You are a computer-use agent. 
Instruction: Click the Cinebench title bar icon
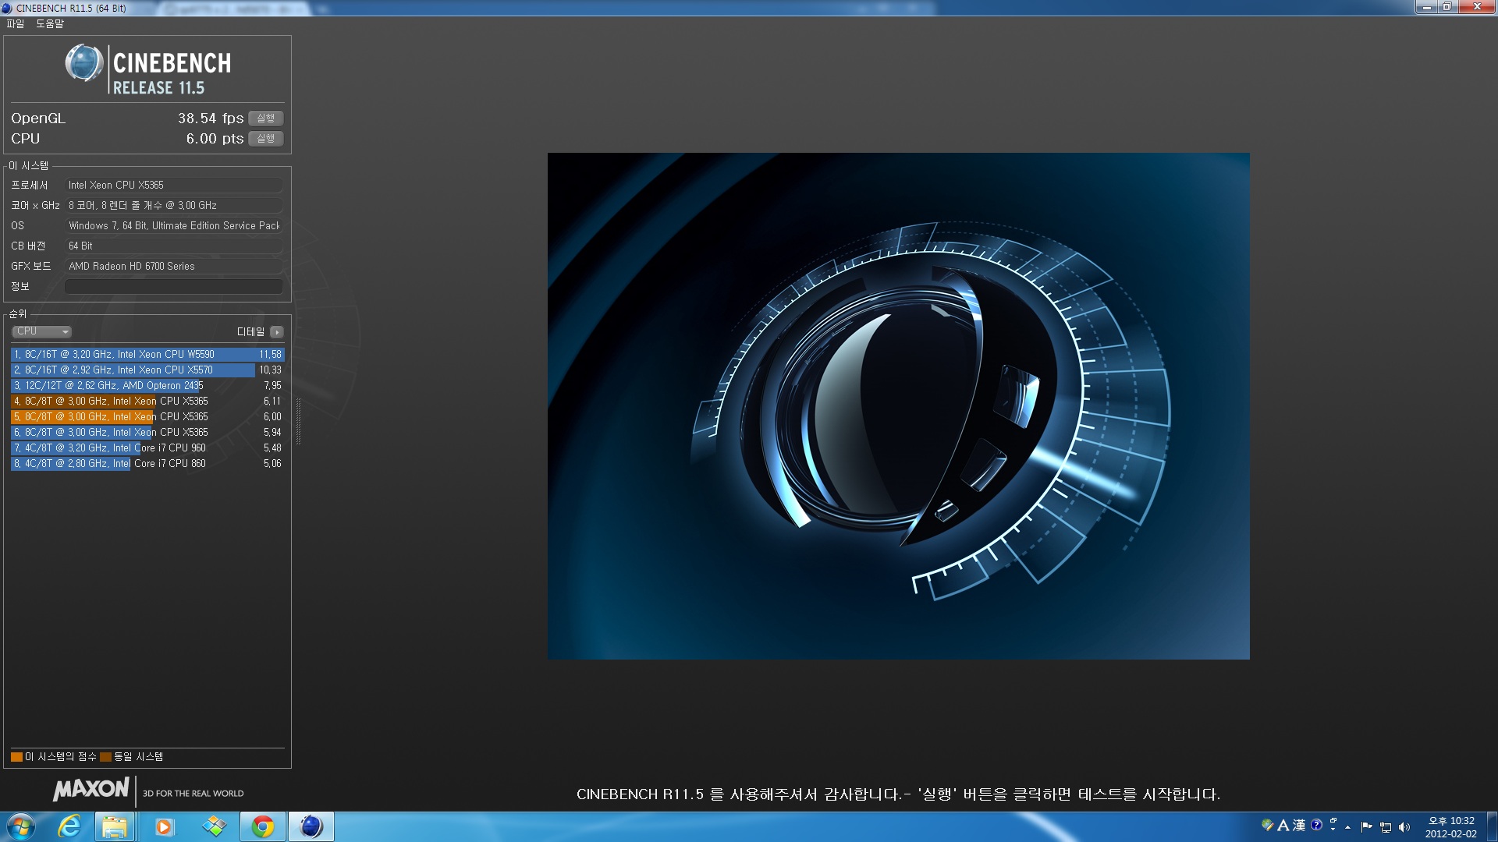tap(7, 8)
